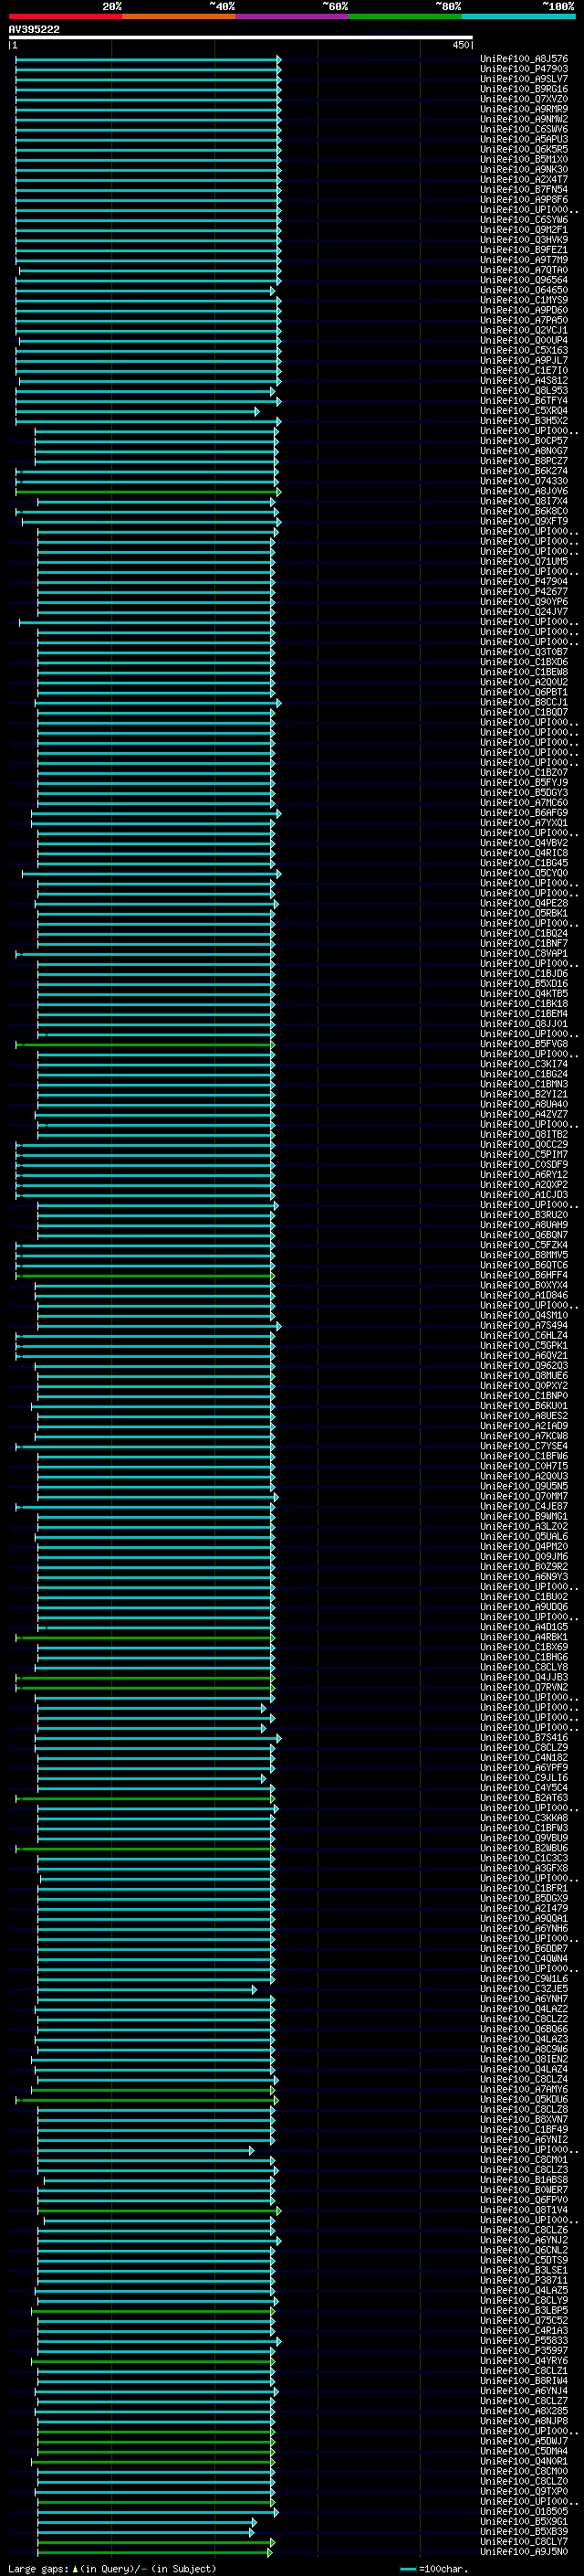Select hit label UniRef100_B1ABS8
Viewport: 584px width, 2576px height.
coord(524,2180)
